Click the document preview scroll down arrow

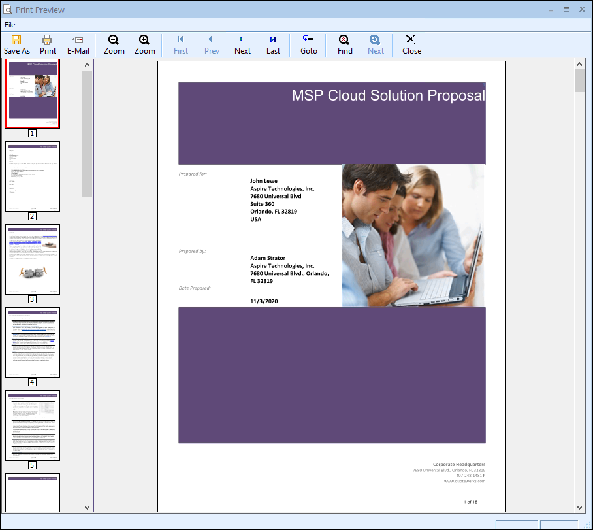coord(579,507)
